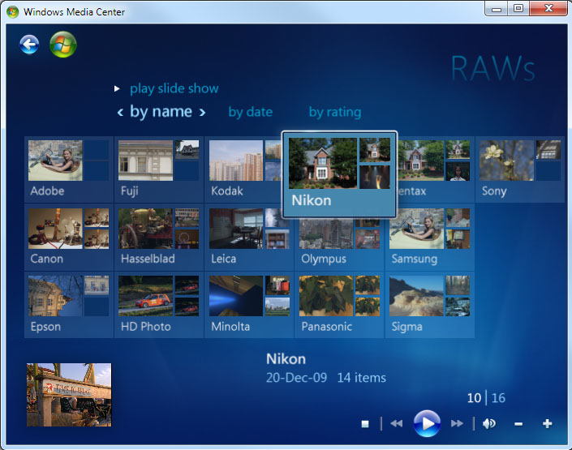Open the Canon folder
This screenshot has height=450, width=572.
coord(69,238)
